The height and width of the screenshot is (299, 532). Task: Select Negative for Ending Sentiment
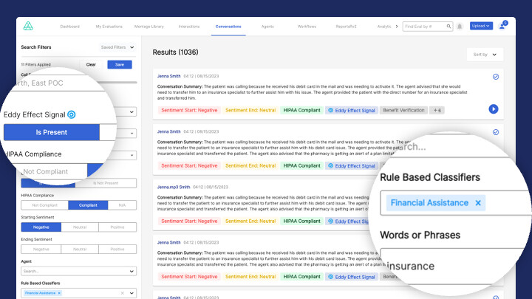tap(41, 250)
